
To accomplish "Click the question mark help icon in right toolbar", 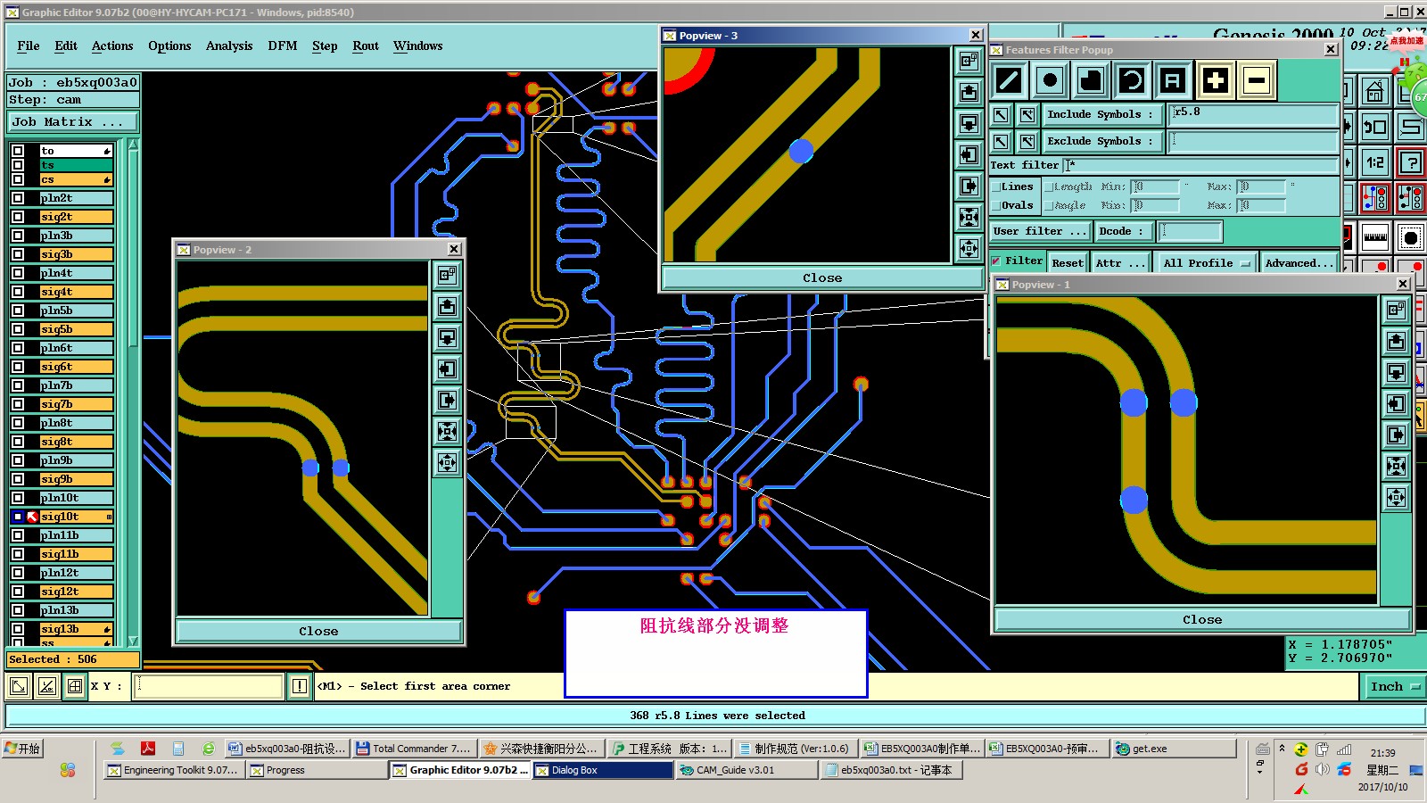I will click(1410, 162).
